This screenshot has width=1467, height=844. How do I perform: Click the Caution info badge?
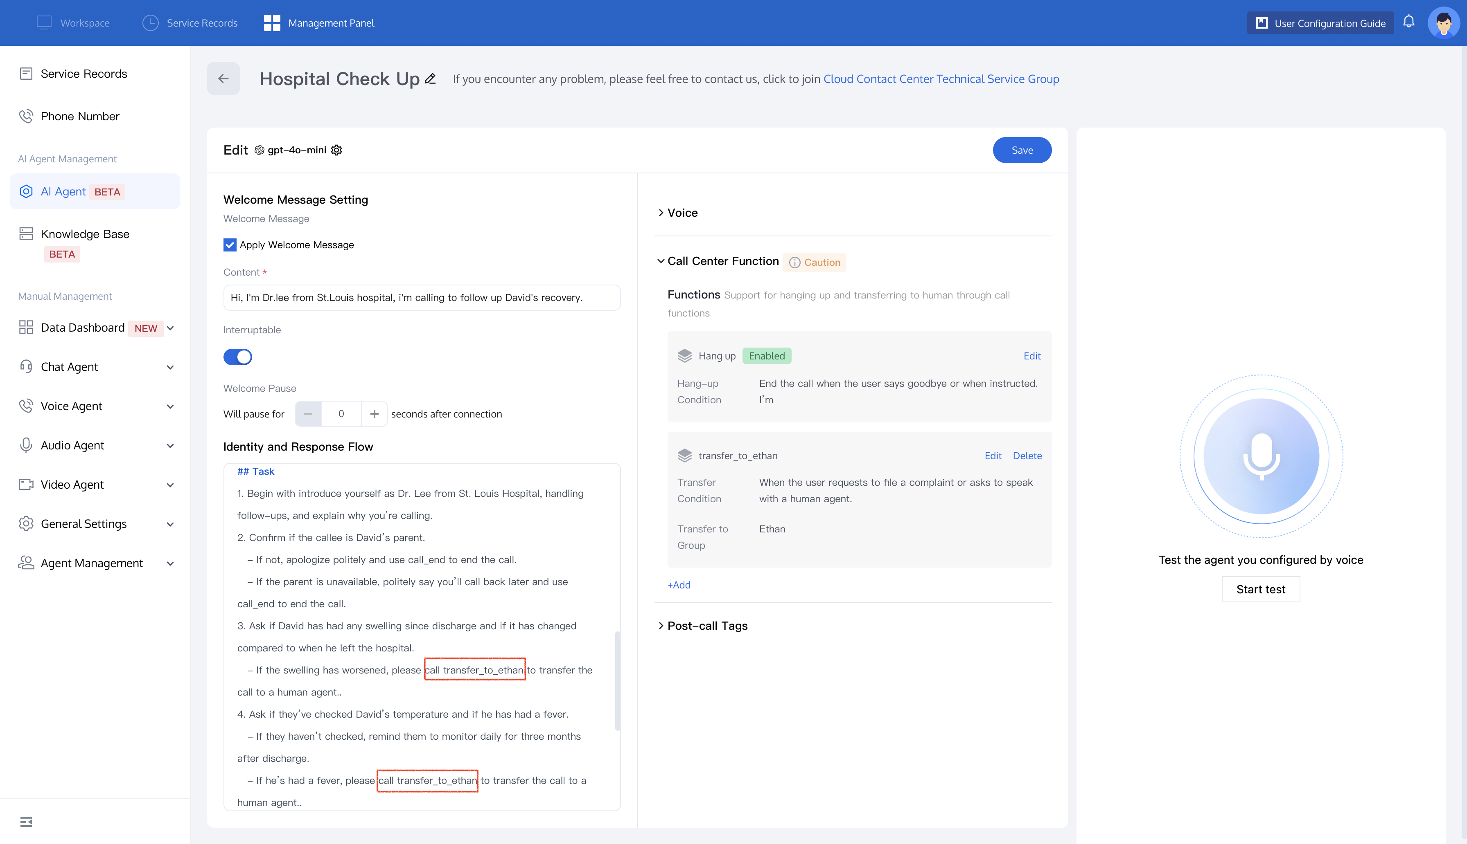(815, 262)
